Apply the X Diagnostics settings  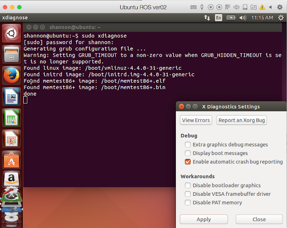[204, 219]
